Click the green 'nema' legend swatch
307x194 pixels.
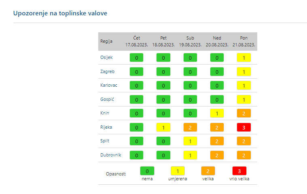point(147,171)
